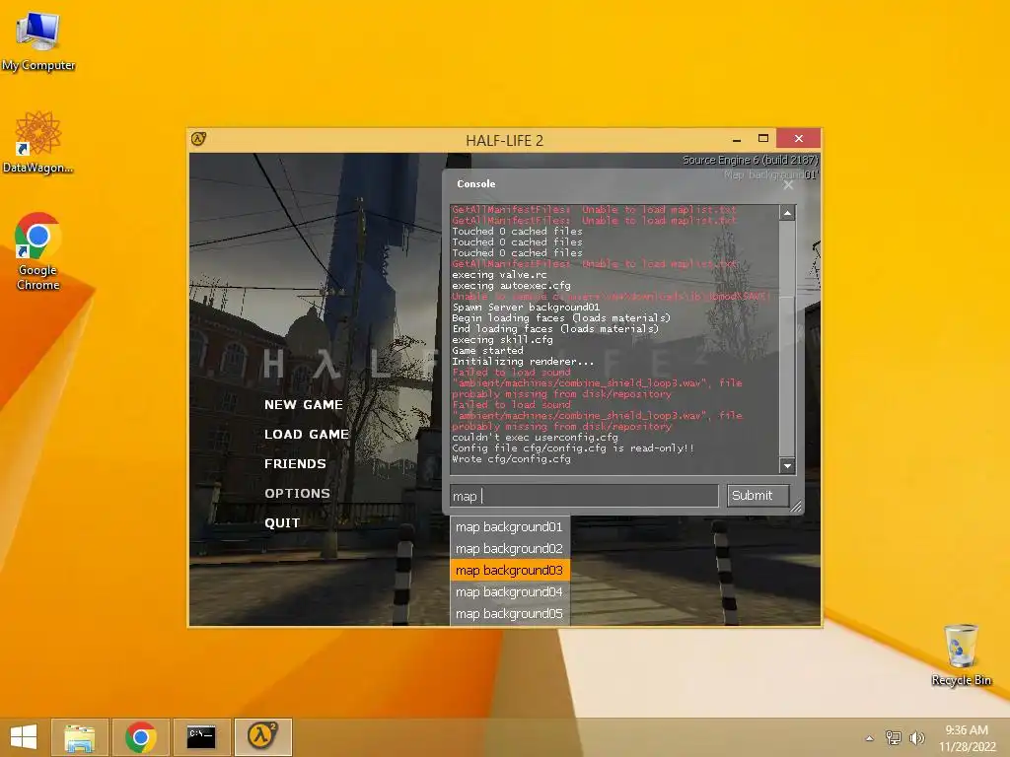Select the Half-Life 2 taskbar icon
The width and height of the screenshot is (1010, 757).
(262, 737)
